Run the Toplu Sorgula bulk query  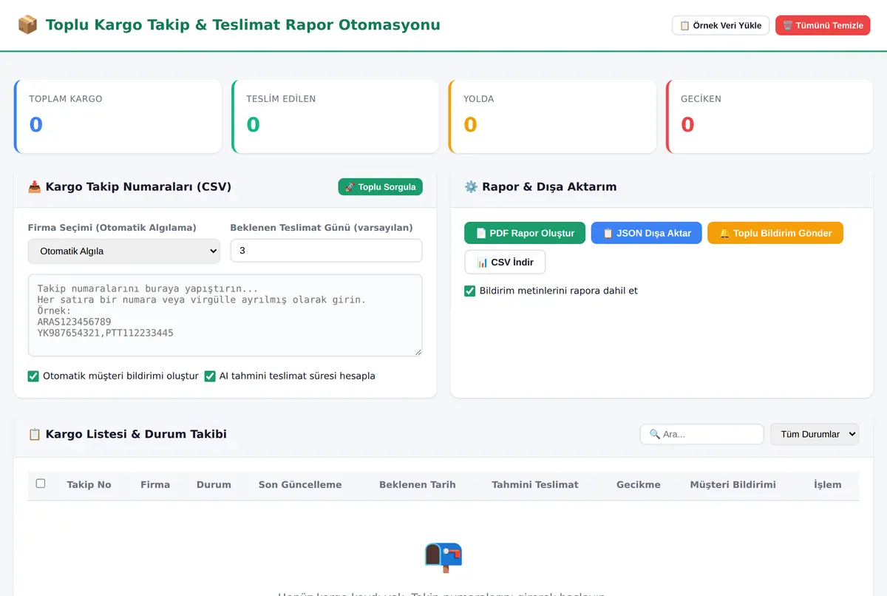point(381,187)
